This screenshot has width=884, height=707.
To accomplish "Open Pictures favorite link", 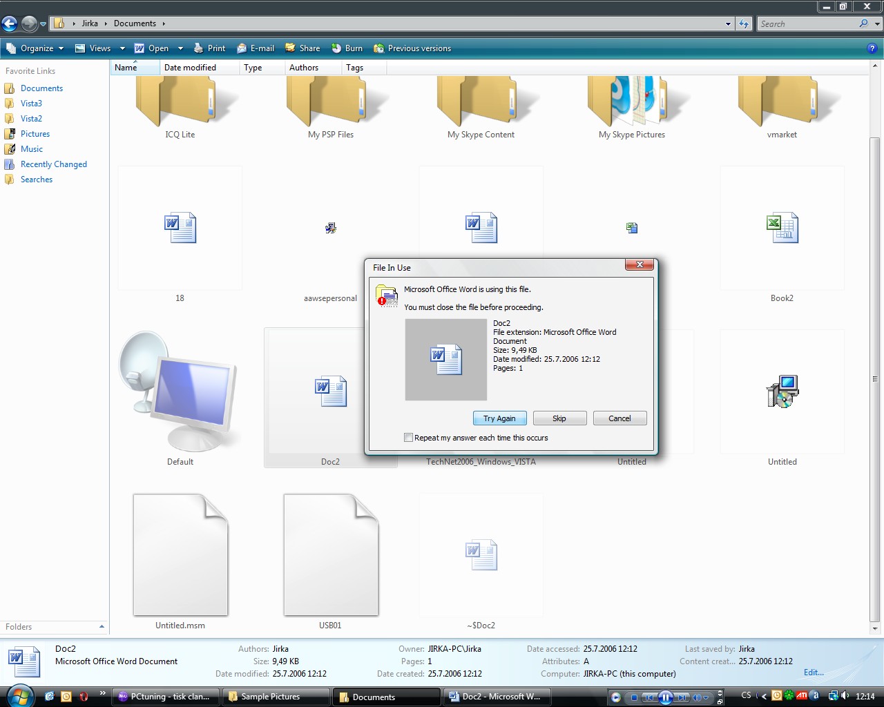I will coord(35,134).
